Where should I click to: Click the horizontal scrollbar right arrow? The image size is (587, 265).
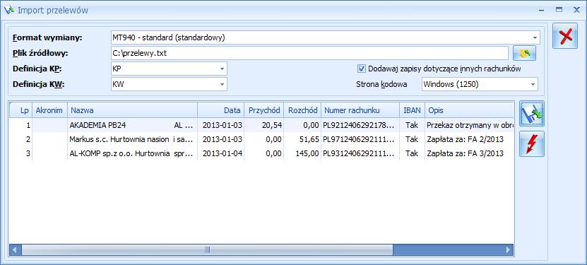(508, 250)
